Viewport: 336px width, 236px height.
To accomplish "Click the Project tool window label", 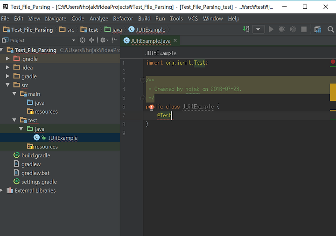I will point(17,40).
